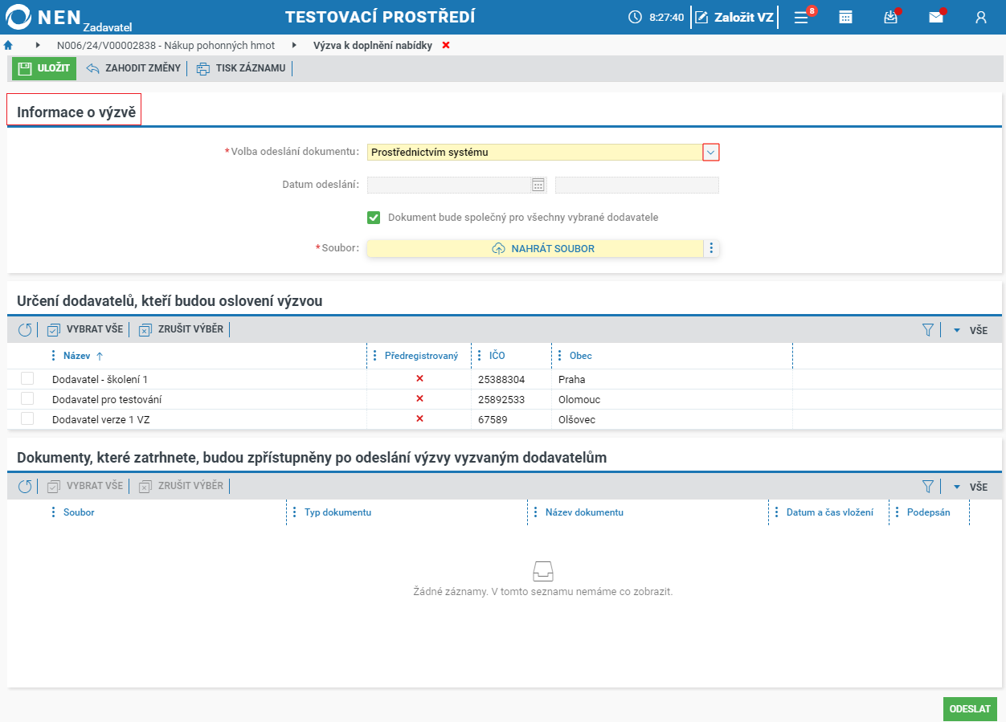Viewport: 1006px width, 722px height.
Task: Sort the table by Název column
Action: 76,356
